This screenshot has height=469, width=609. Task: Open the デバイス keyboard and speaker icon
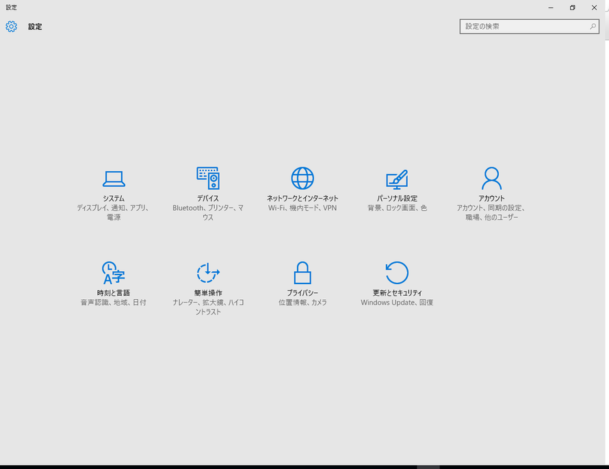point(208,178)
